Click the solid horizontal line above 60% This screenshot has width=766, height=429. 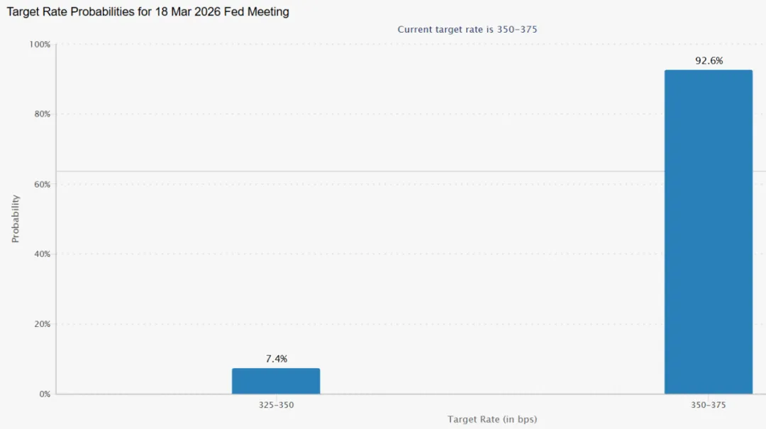pyautogui.click(x=362, y=171)
